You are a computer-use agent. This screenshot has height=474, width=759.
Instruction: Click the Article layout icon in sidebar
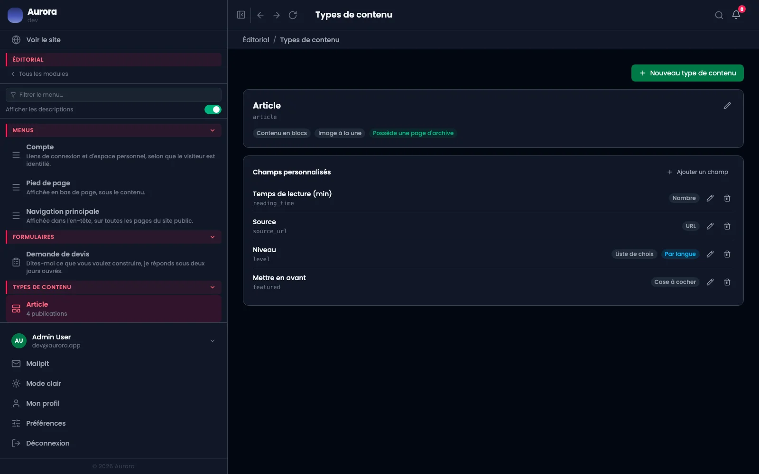coord(16,309)
